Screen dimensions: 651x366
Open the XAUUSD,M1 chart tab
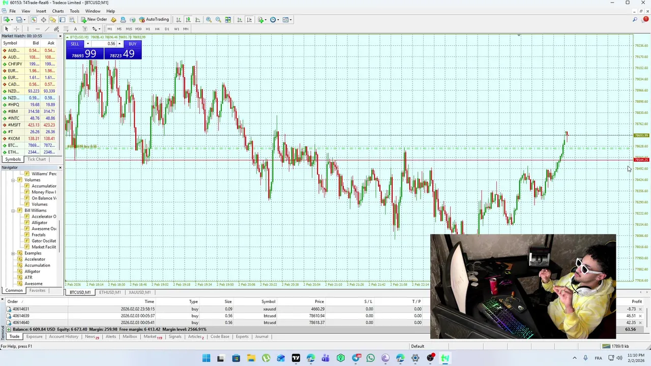coord(139,292)
